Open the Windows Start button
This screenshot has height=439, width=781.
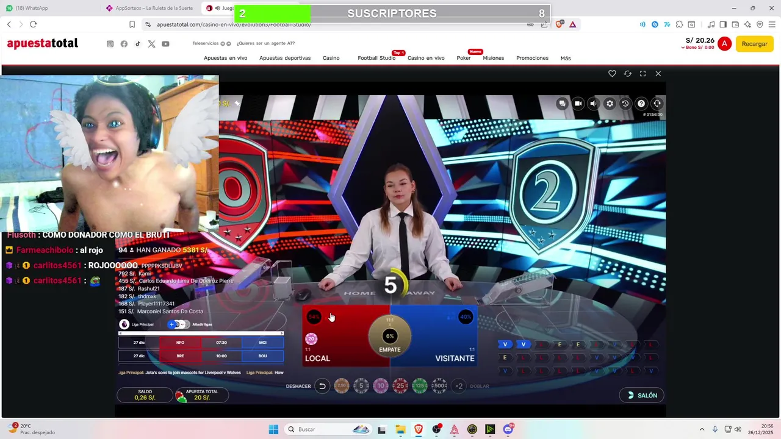(x=273, y=429)
